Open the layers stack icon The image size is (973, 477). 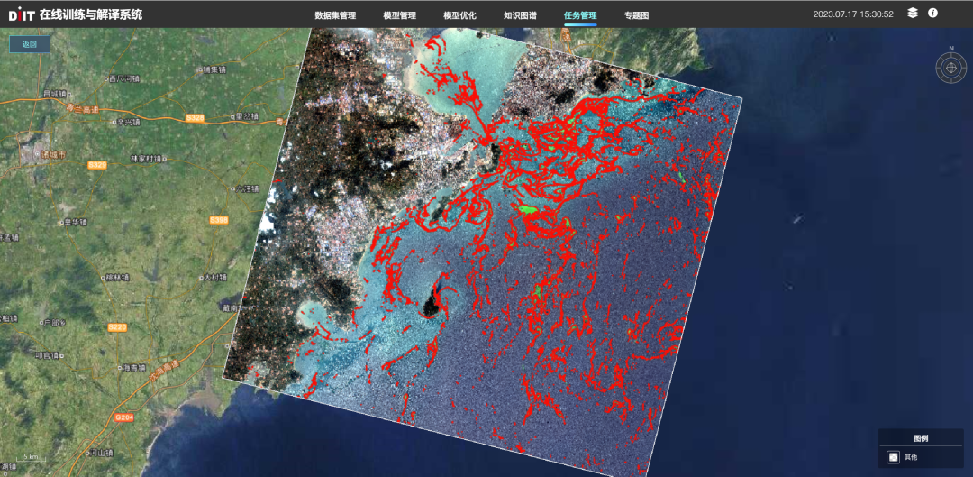click(913, 14)
